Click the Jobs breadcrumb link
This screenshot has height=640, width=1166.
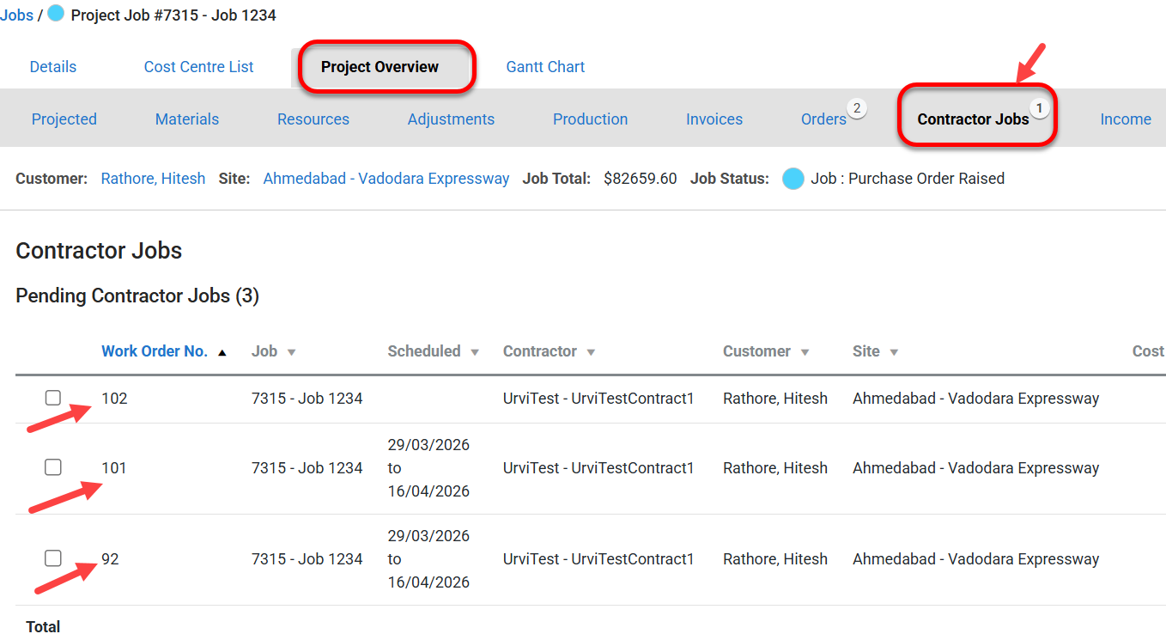[16, 15]
